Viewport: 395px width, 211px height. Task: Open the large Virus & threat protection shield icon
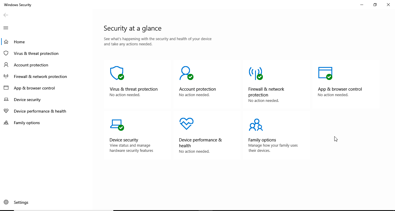(x=117, y=73)
